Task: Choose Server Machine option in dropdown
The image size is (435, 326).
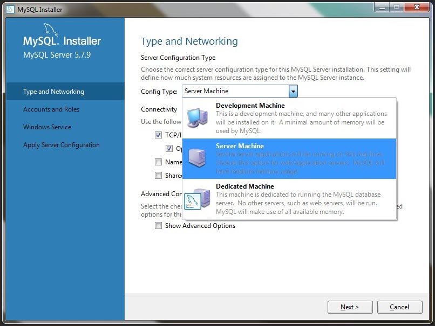Action: coord(289,159)
